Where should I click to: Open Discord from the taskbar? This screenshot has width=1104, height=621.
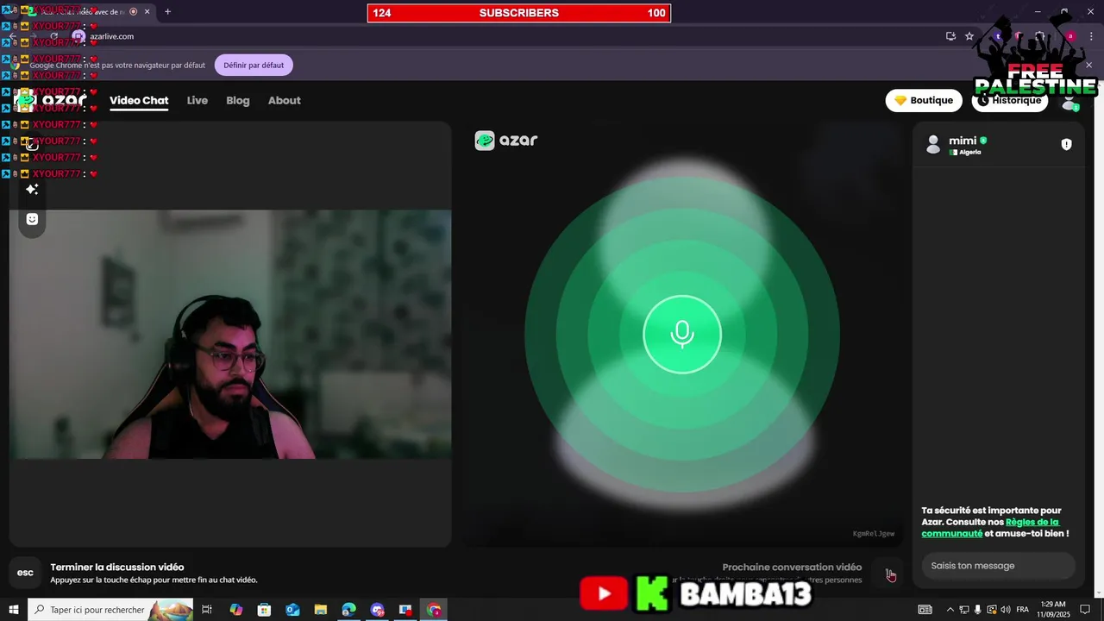coord(377,610)
